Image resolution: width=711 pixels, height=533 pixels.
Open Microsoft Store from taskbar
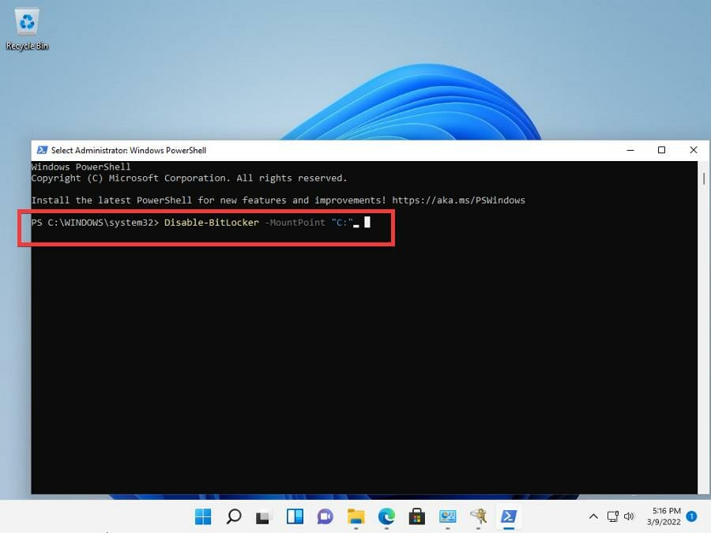click(416, 516)
